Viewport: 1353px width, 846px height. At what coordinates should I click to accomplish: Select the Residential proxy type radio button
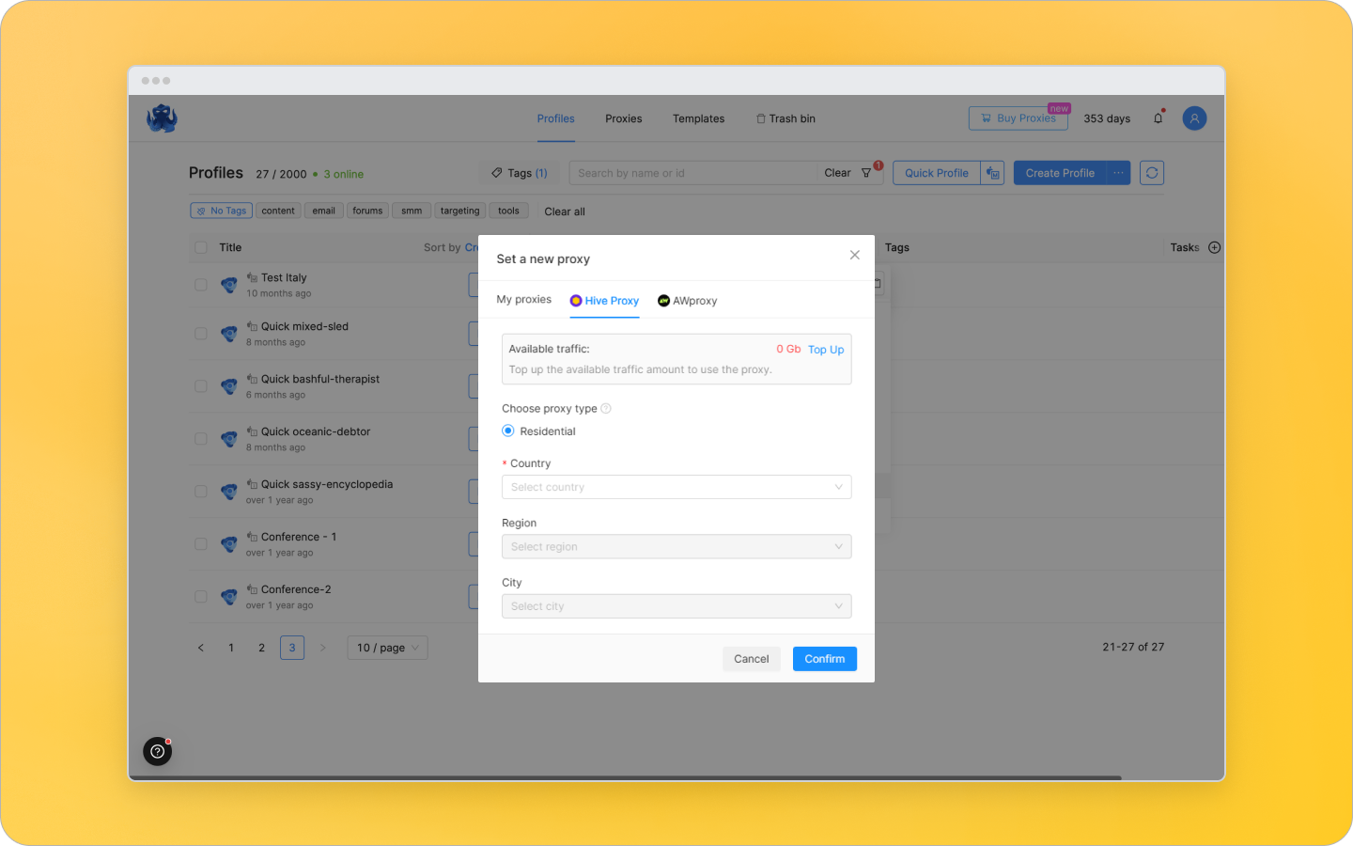coord(508,431)
